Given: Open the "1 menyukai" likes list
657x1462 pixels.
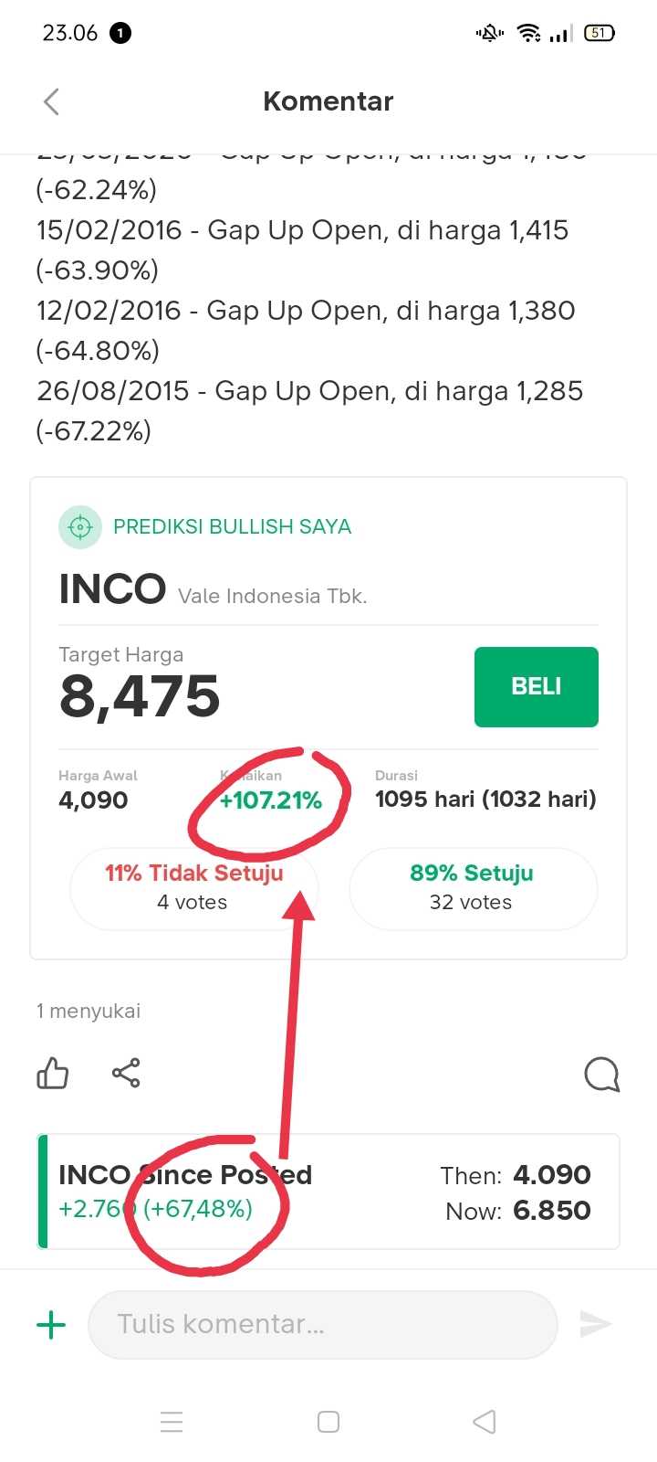Looking at the screenshot, I should (x=89, y=1011).
